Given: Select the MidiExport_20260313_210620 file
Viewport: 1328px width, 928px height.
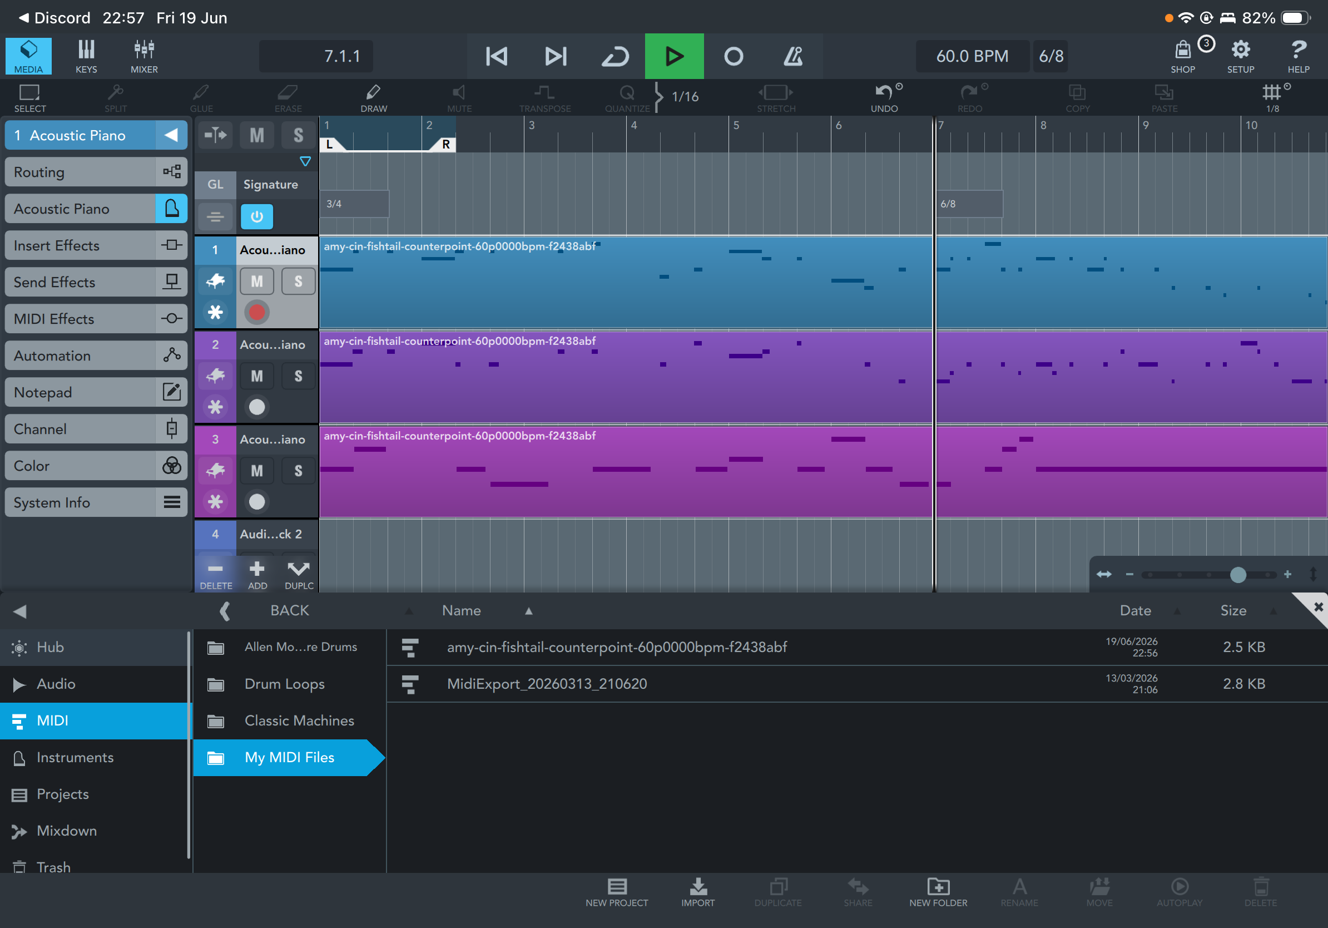Looking at the screenshot, I should [x=857, y=684].
